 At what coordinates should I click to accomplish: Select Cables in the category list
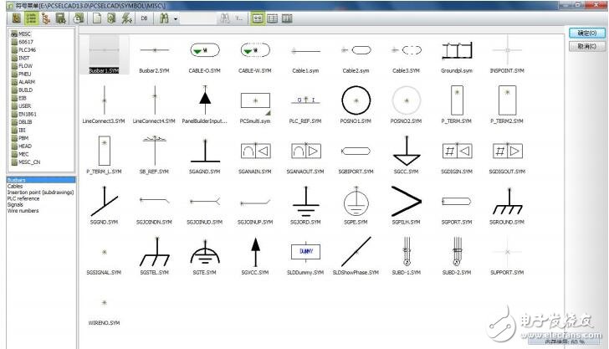[x=15, y=185]
